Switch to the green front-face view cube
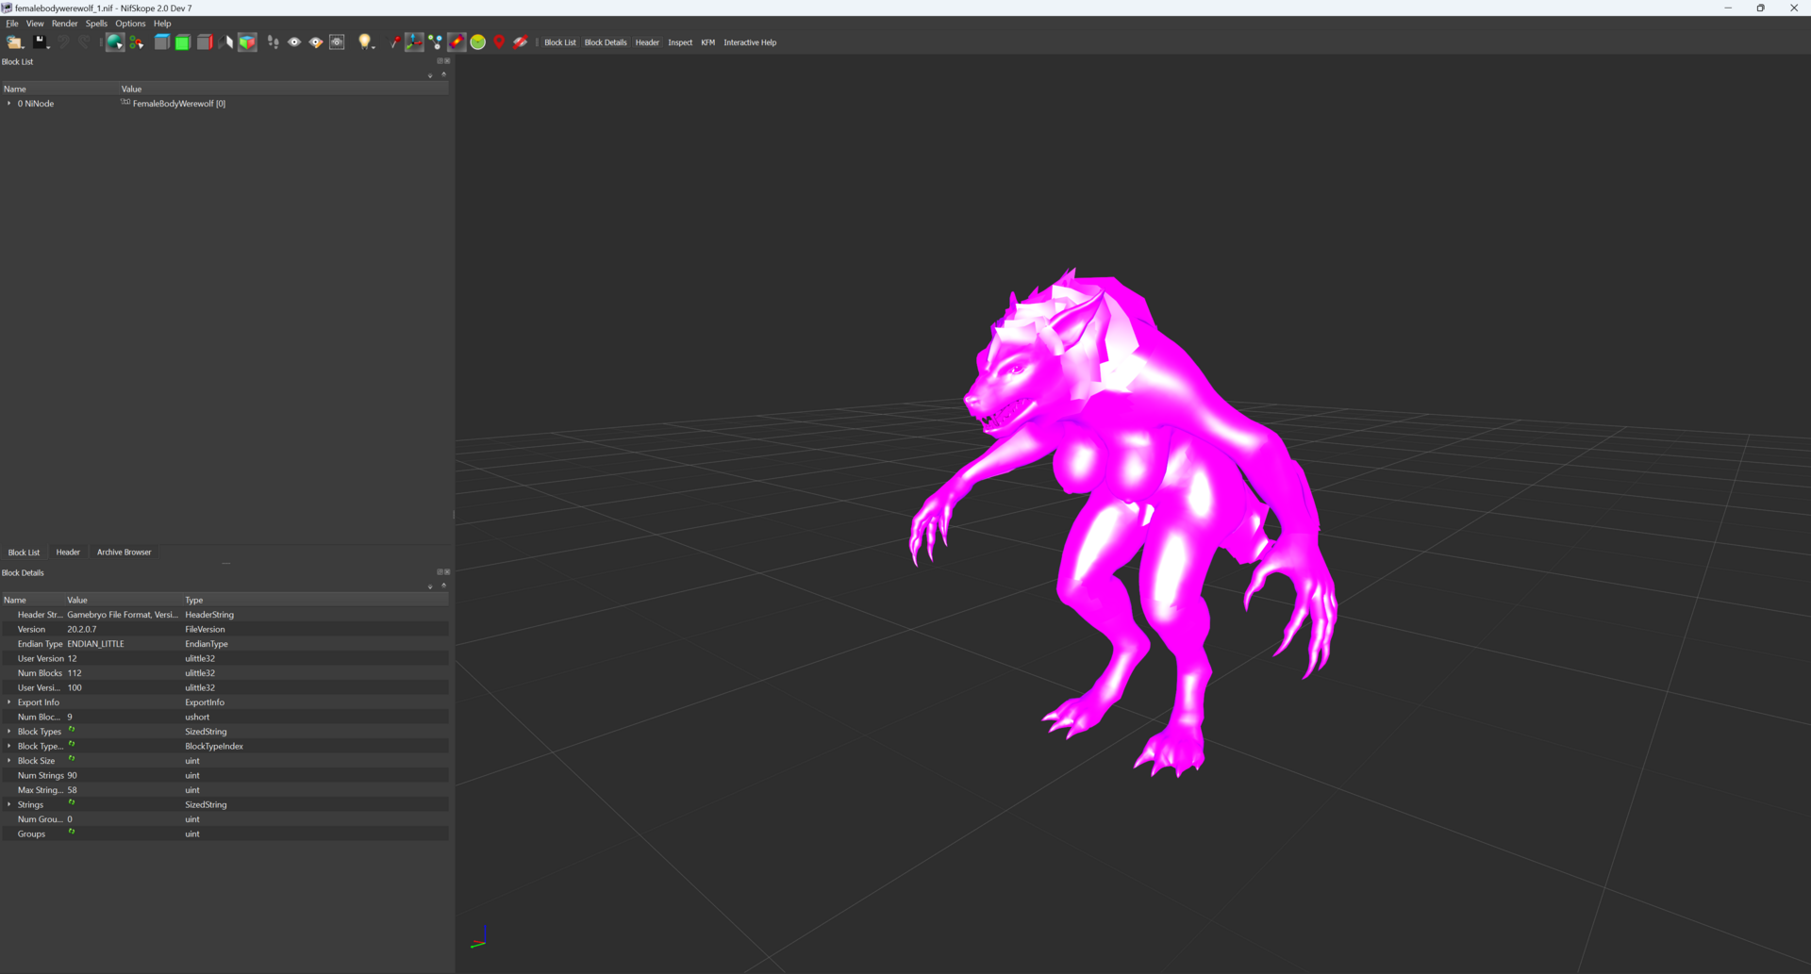This screenshot has height=974, width=1811. coord(183,42)
